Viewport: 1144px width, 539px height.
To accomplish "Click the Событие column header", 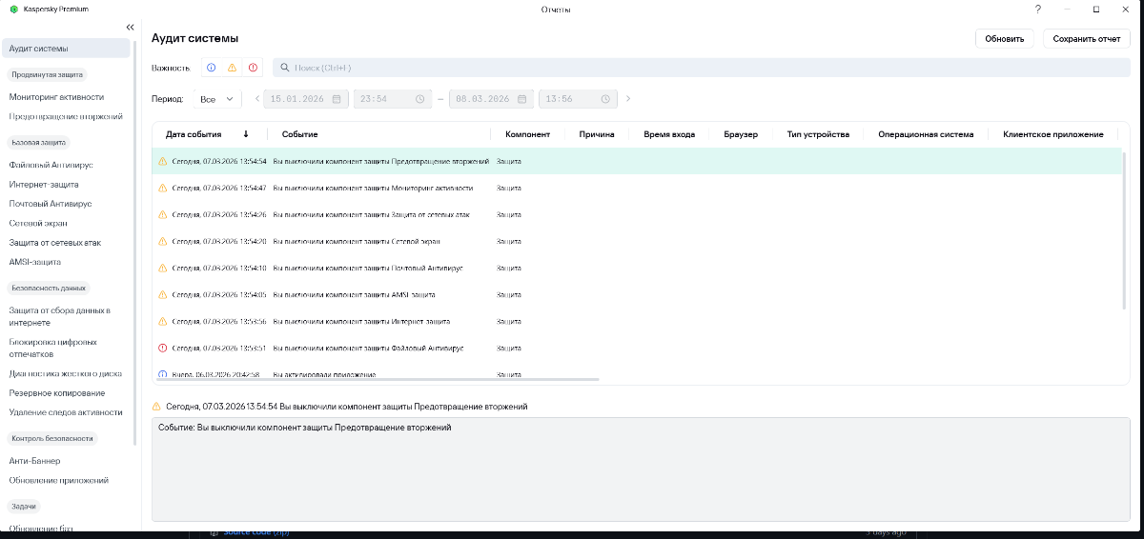I will tap(299, 134).
